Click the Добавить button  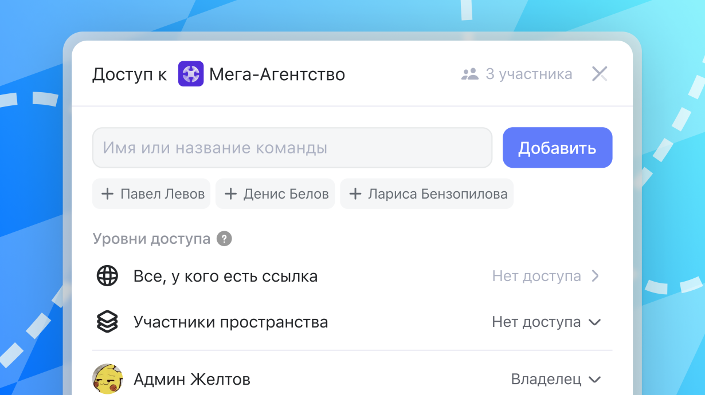(x=558, y=148)
